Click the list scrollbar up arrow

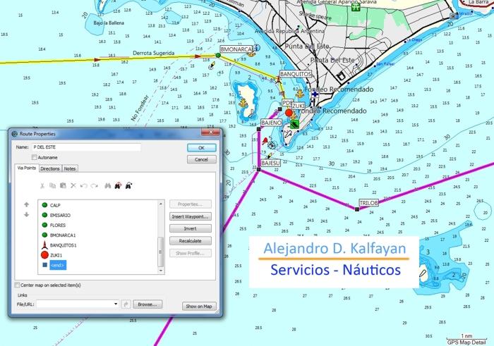[161, 204]
